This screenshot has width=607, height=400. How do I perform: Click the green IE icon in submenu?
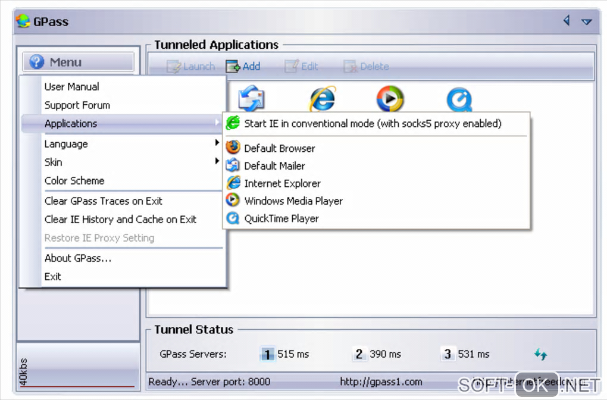[233, 123]
